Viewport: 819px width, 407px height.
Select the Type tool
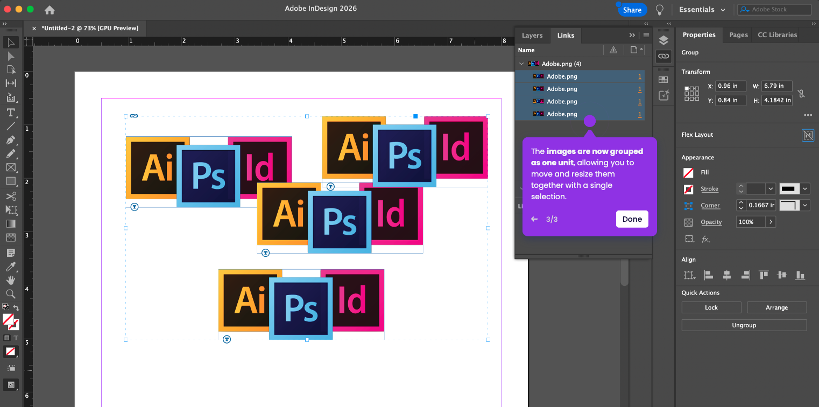pos(11,113)
